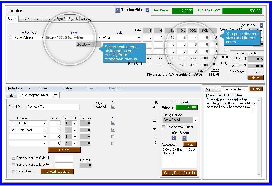The height and width of the screenshot is (186, 272).
Task: Click help icon beside Training Video
Action: tap(147, 10)
